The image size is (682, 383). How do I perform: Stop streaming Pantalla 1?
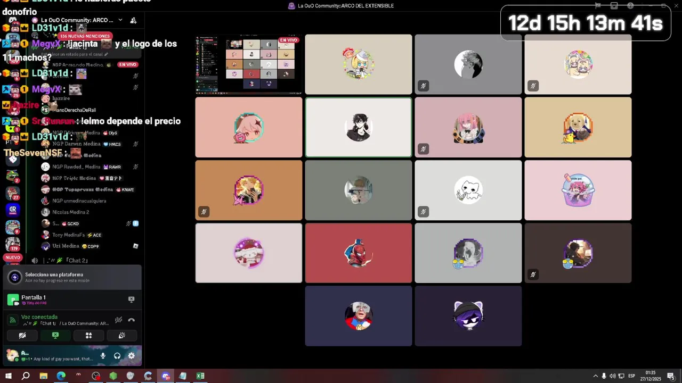click(132, 299)
